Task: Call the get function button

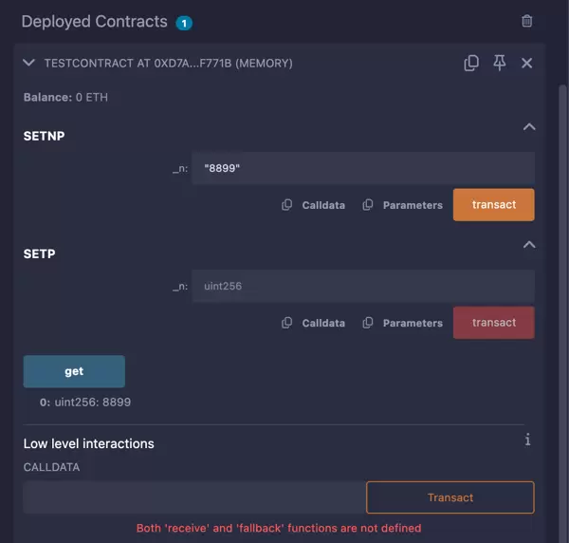Action: coord(74,372)
